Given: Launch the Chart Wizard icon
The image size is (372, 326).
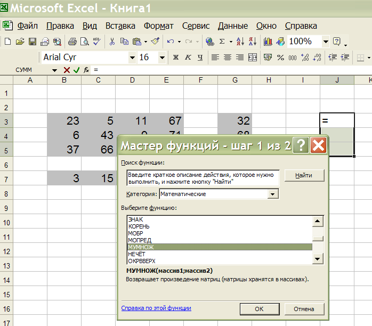Looking at the screenshot, I should coord(268,42).
